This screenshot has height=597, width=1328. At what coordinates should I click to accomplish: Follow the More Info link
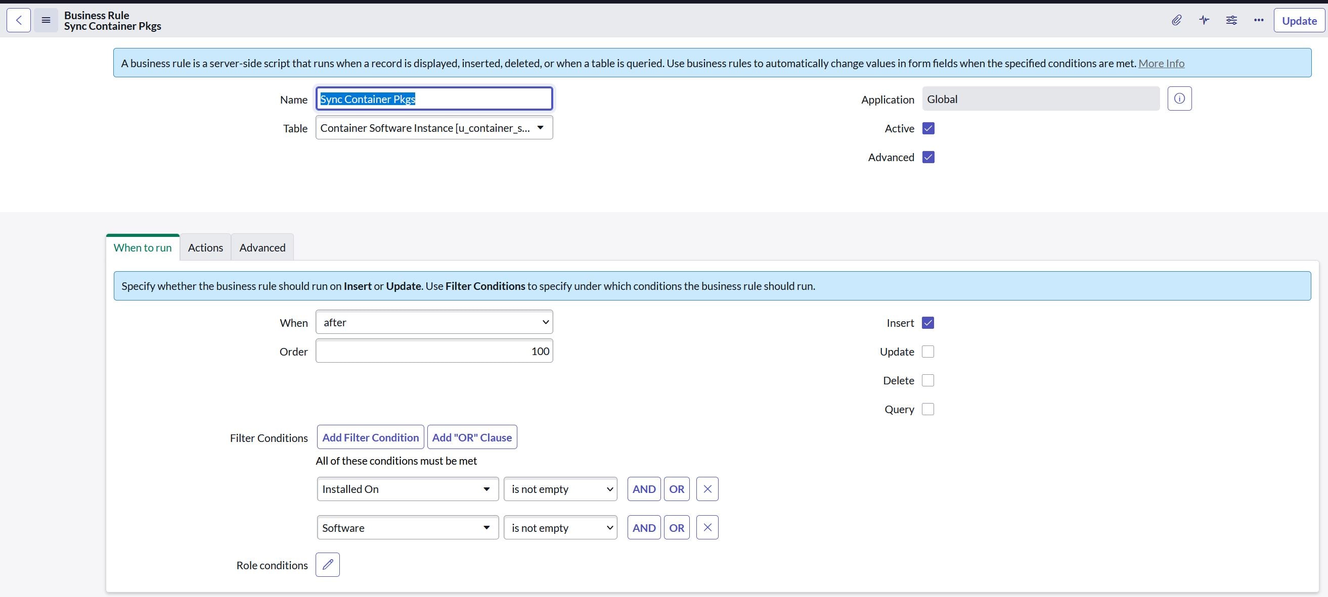click(x=1162, y=63)
